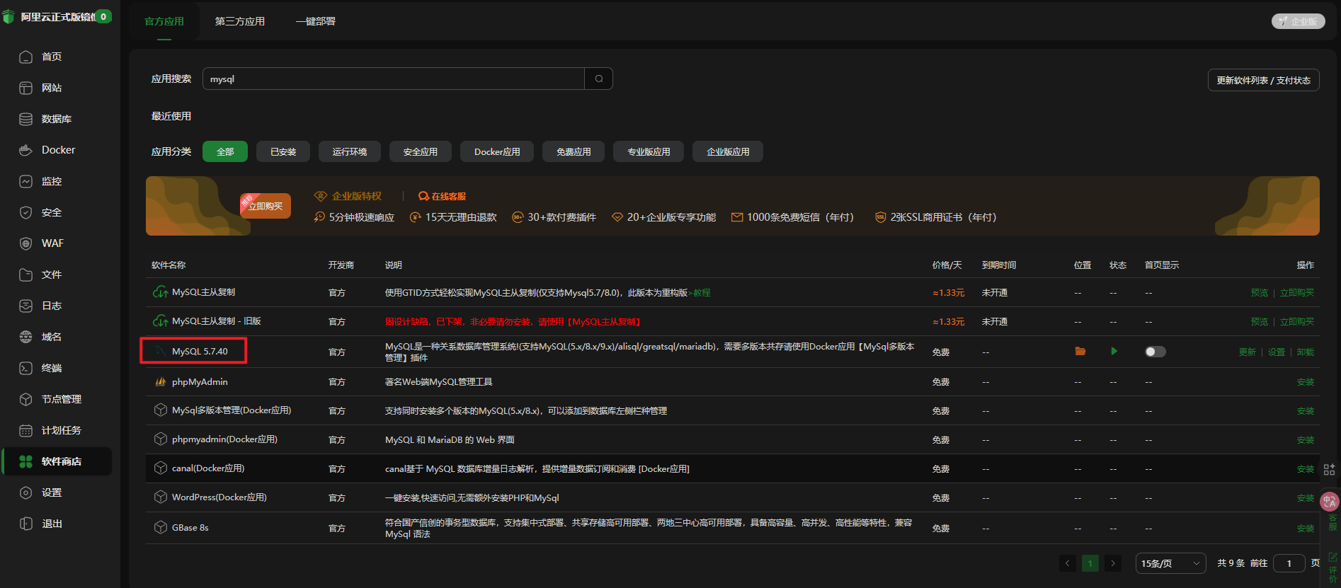Open MySQL folder location icon
The height and width of the screenshot is (588, 1341).
[x=1080, y=352]
